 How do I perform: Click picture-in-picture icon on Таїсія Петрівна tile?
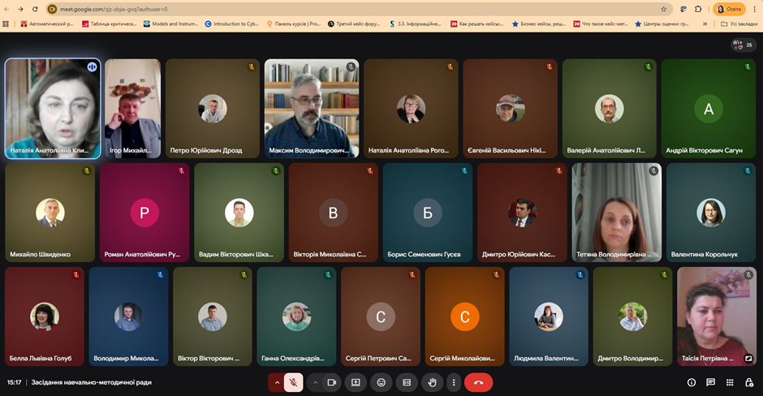click(748, 359)
